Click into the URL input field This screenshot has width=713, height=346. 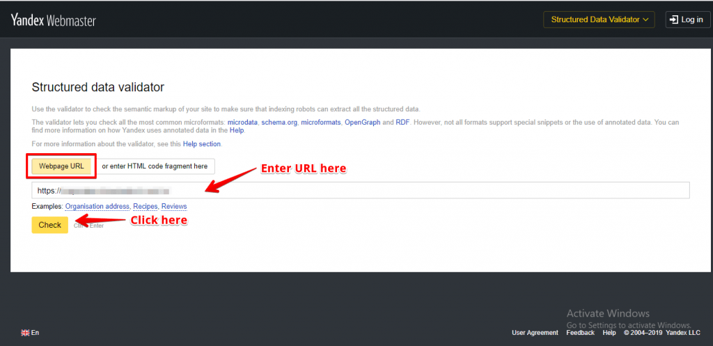[x=361, y=190]
